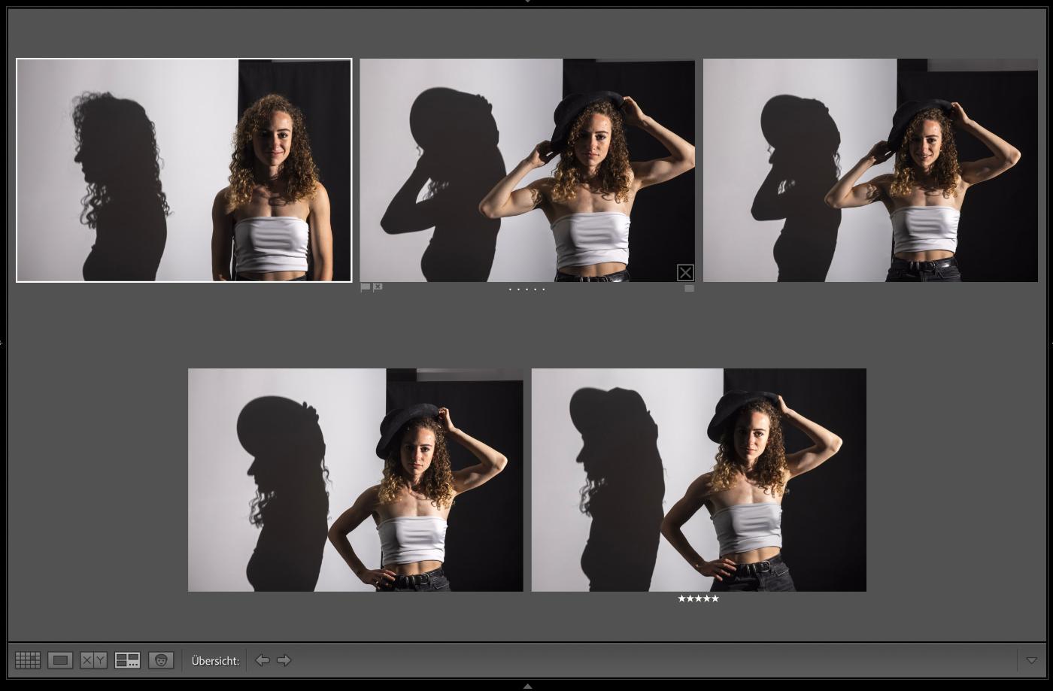Image resolution: width=1053 pixels, height=691 pixels.
Task: Expand the top module panel
Action: point(527,2)
